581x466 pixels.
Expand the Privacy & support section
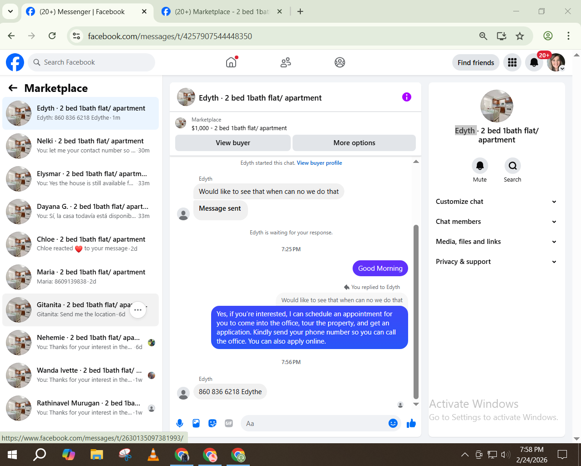[x=496, y=262]
